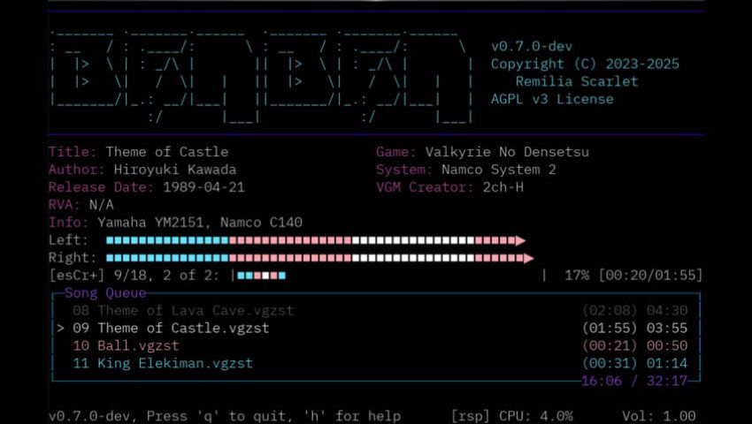
Task: Click the '(02:08) 04:30' duration for Lava Cave
Action: click(634, 310)
